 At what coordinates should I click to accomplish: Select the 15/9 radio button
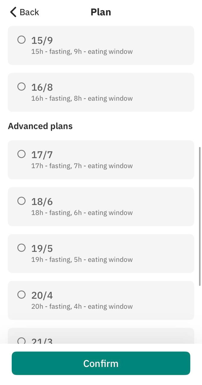21,40
